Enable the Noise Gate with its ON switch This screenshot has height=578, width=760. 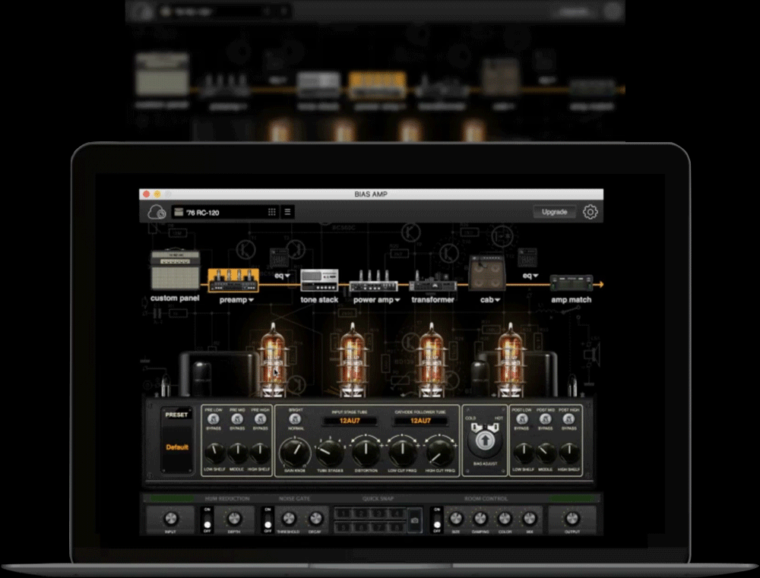(x=268, y=520)
